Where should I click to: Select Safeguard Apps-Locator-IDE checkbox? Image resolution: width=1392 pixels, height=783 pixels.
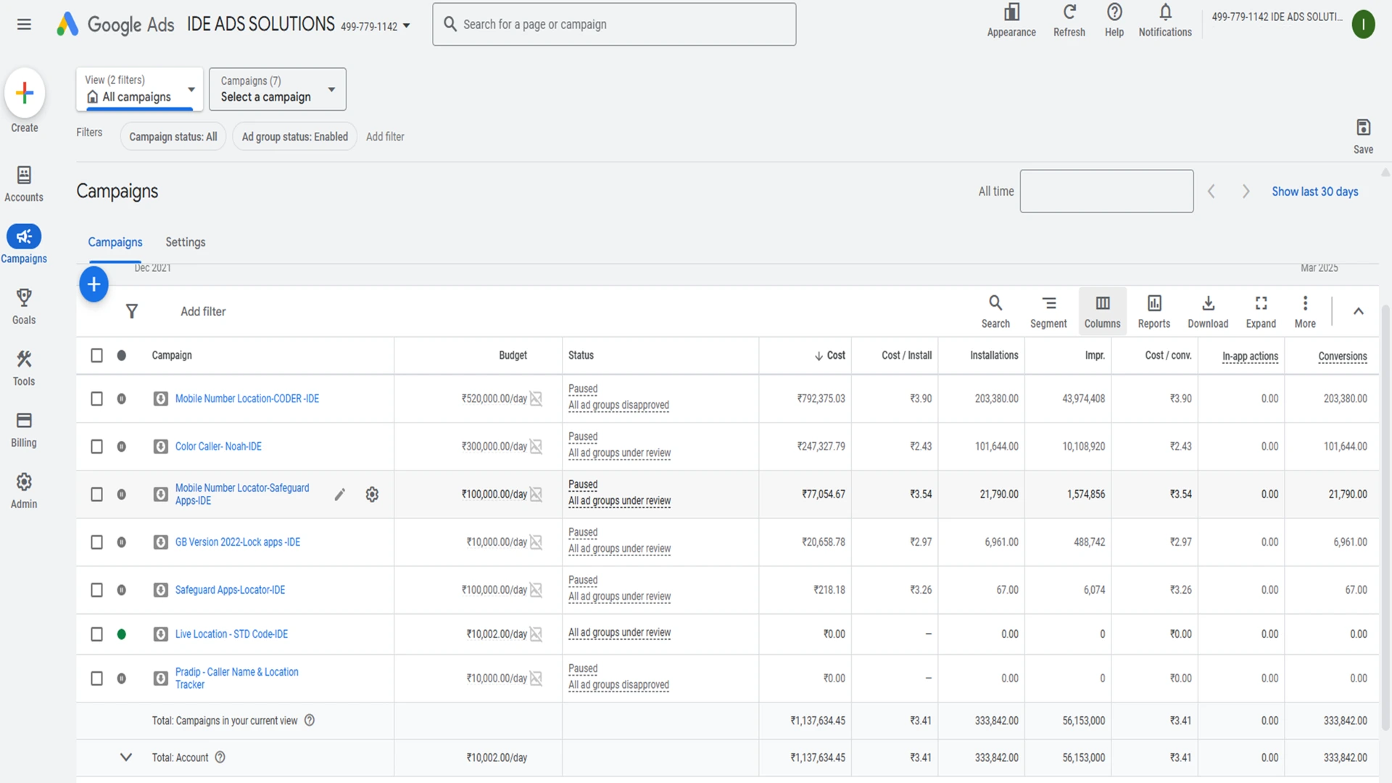coord(96,590)
